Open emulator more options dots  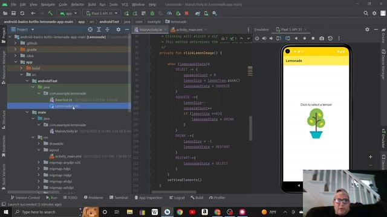(x=339, y=39)
